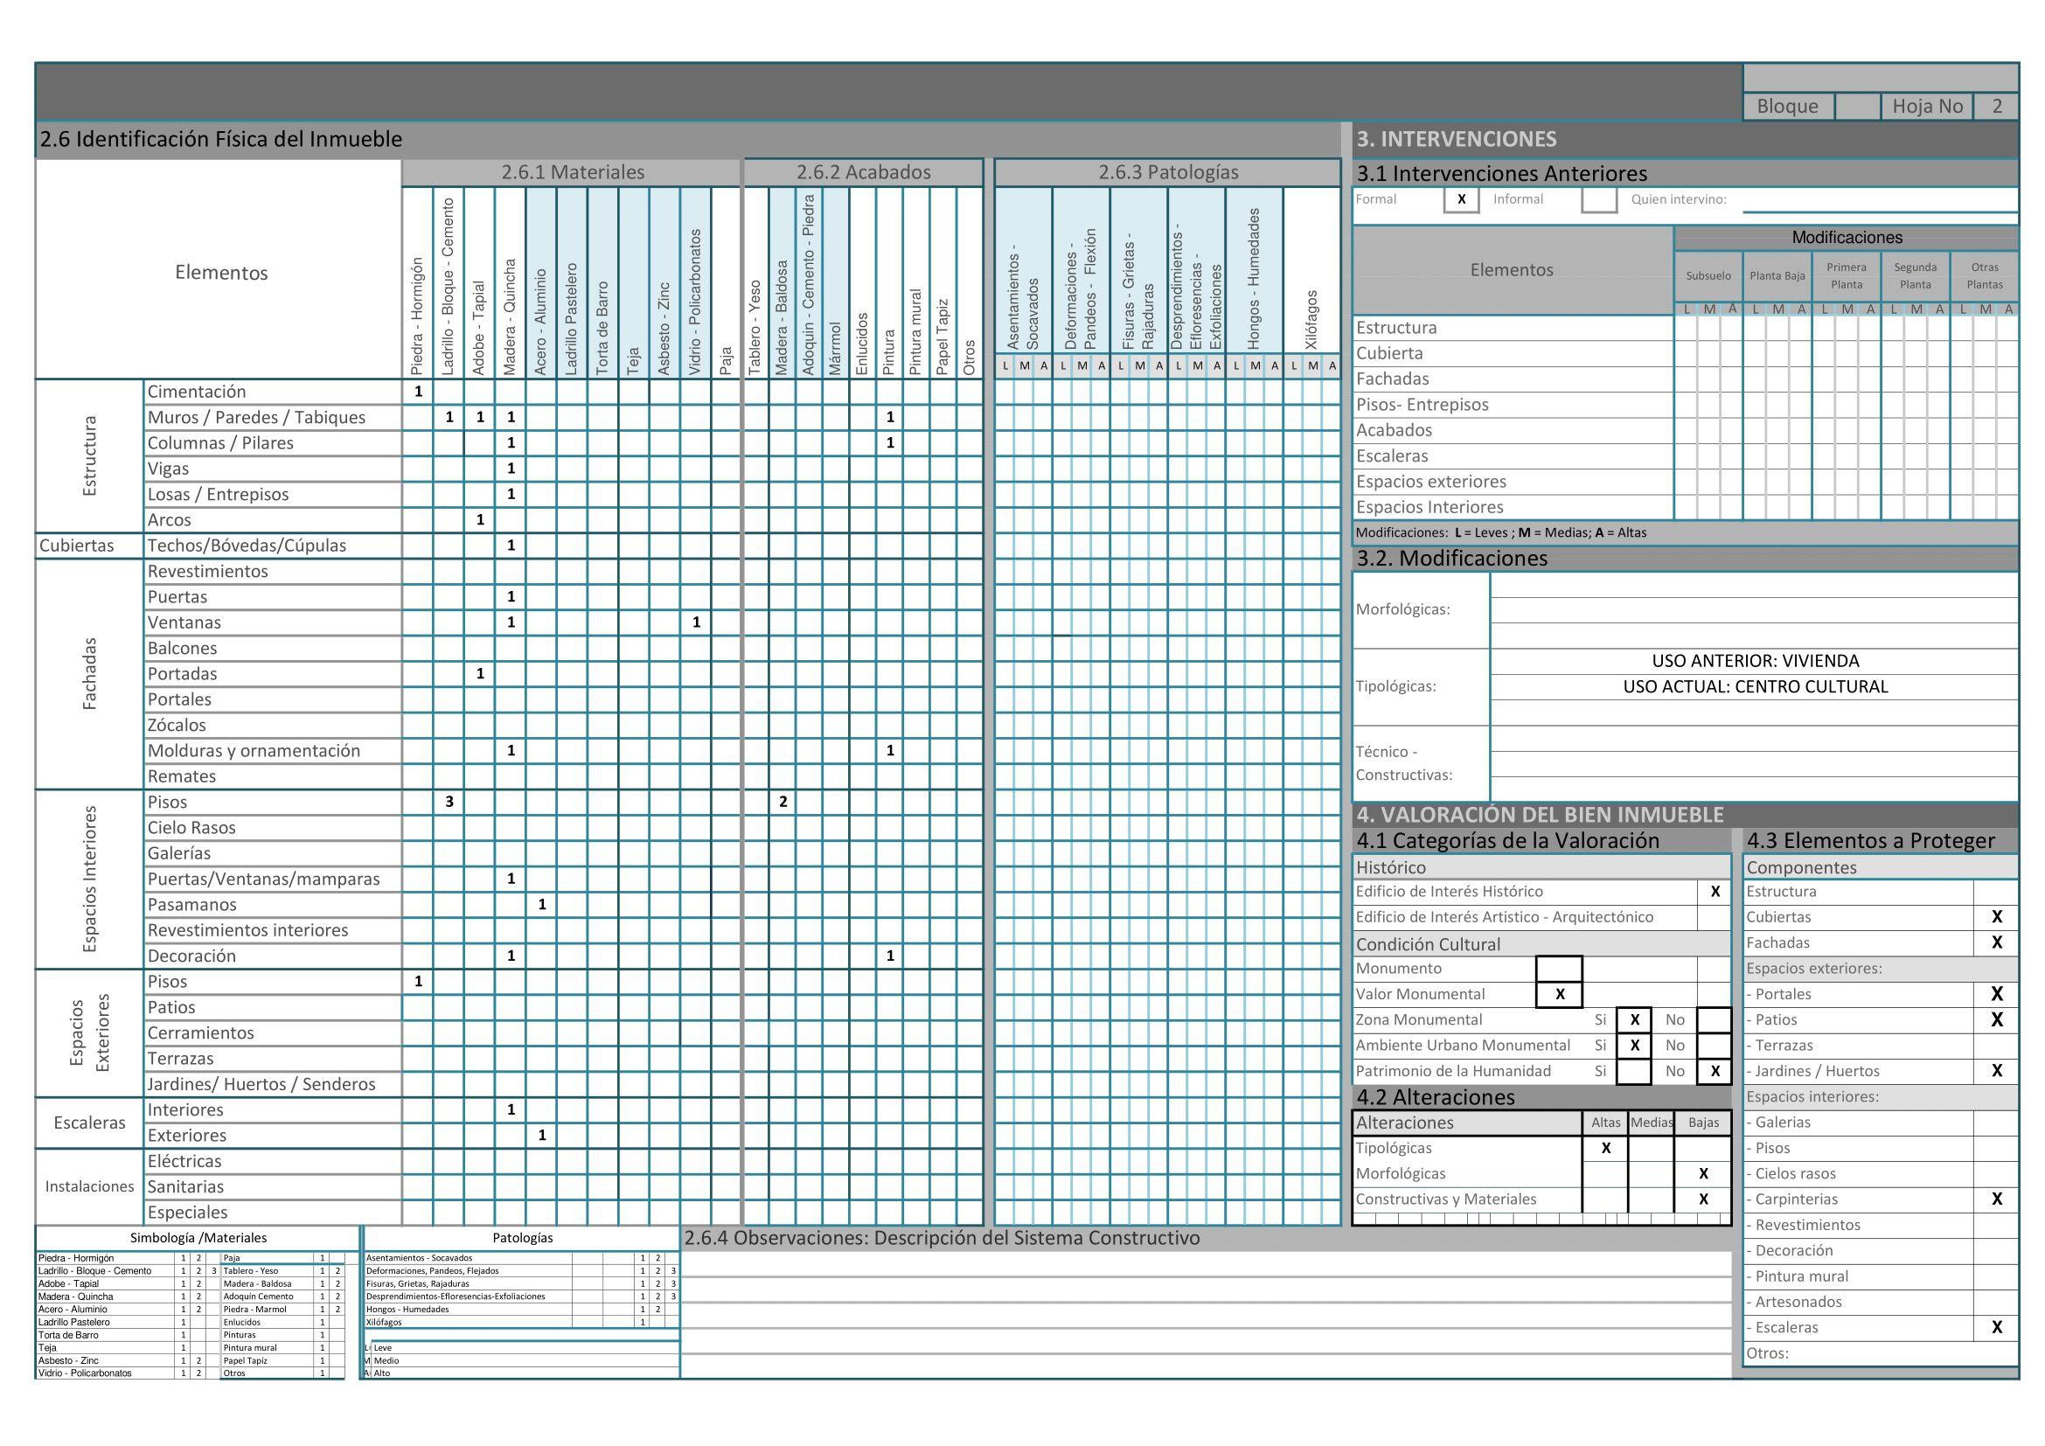Viewport: 2045px width, 1446px height.
Task: Click the Ventanas Vidrio-Policarbonatos cell
Action: pos(696,622)
